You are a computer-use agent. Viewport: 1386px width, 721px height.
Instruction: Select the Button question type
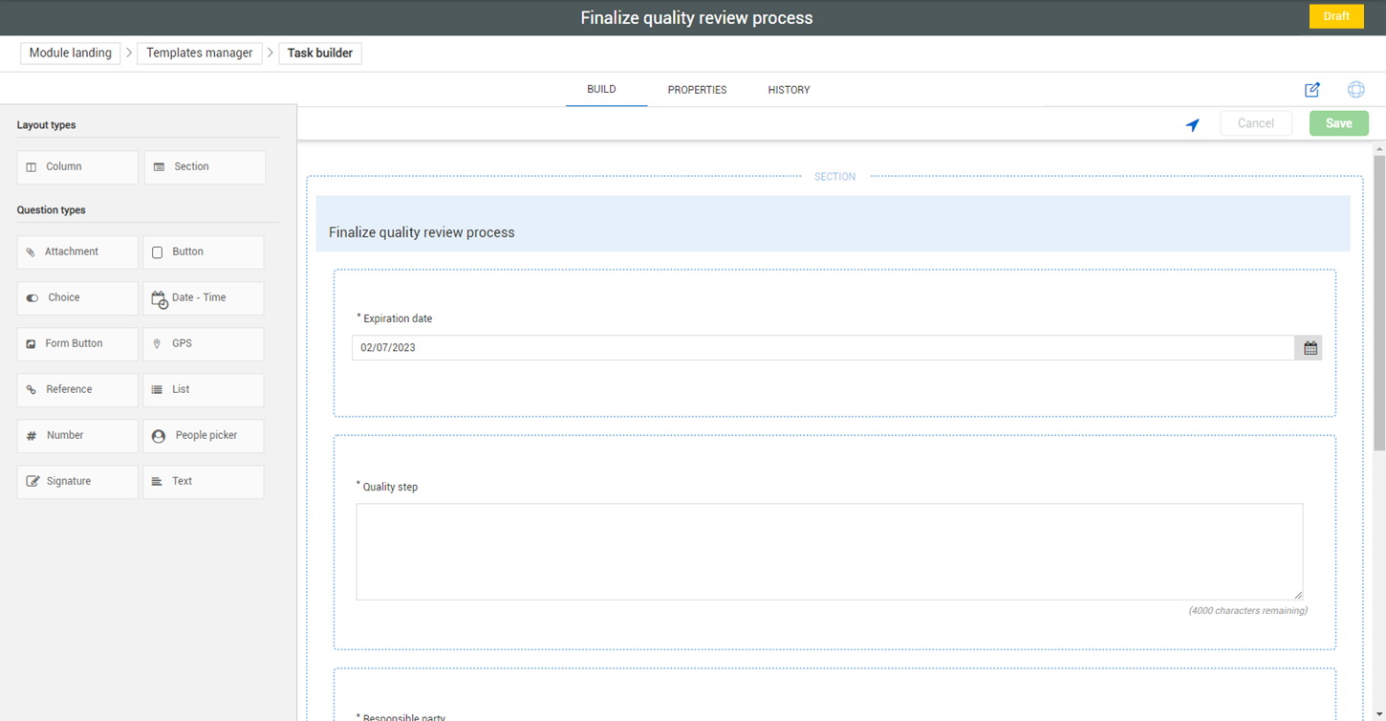click(204, 252)
